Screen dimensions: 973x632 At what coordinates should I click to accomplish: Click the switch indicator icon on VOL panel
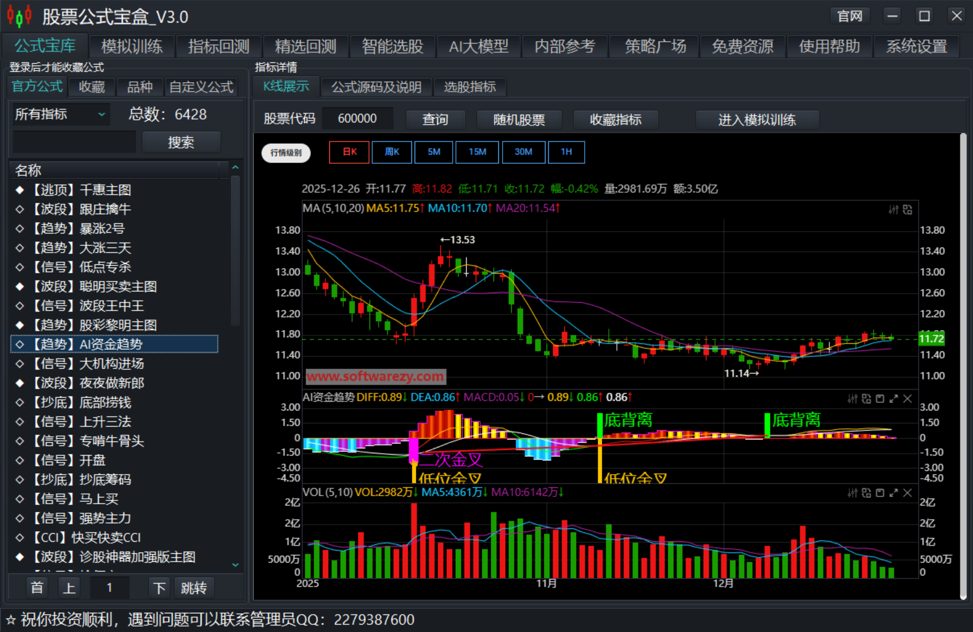coord(867,493)
